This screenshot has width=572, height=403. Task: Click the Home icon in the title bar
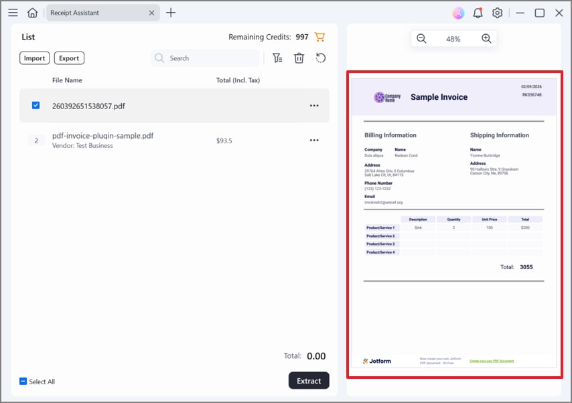(x=32, y=13)
